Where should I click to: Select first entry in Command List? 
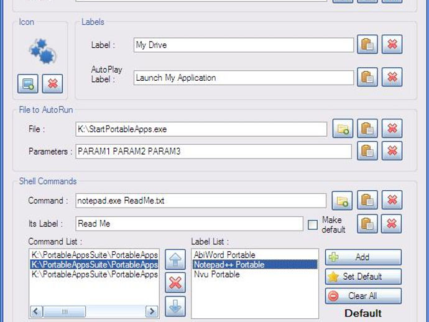94,255
